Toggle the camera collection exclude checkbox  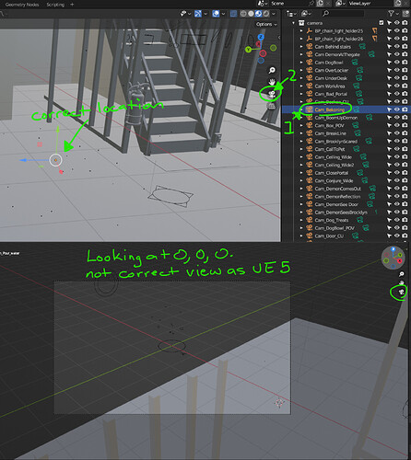click(382, 23)
